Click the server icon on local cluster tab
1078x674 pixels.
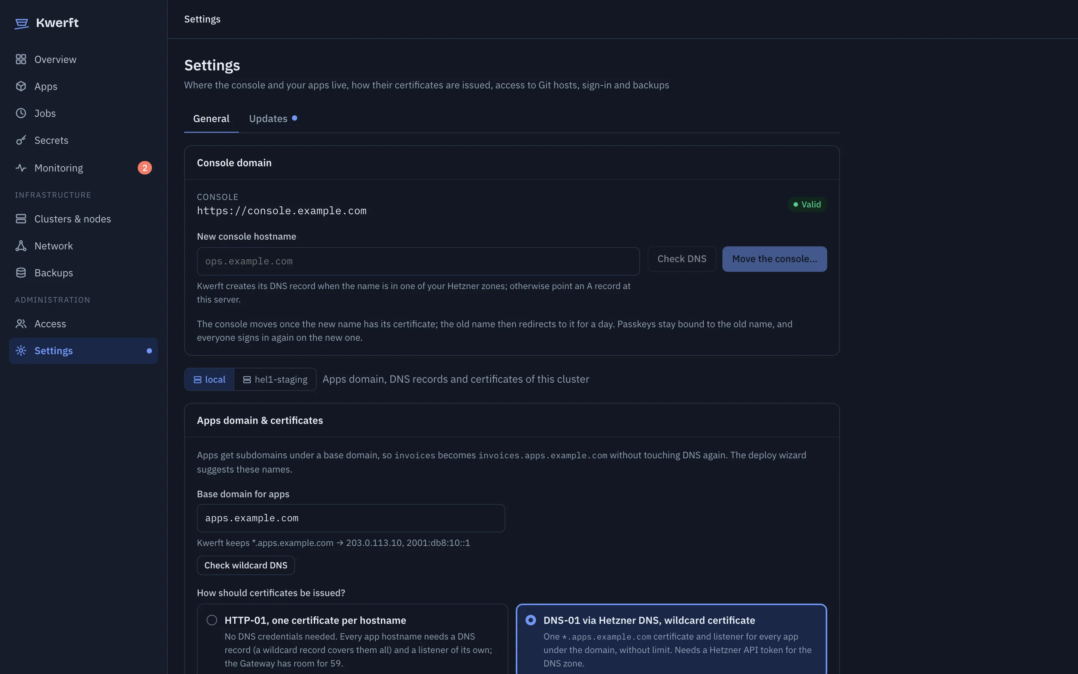197,380
